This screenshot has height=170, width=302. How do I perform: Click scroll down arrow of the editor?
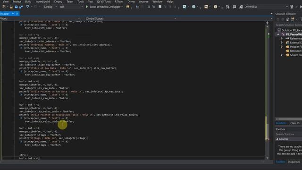point(268,158)
